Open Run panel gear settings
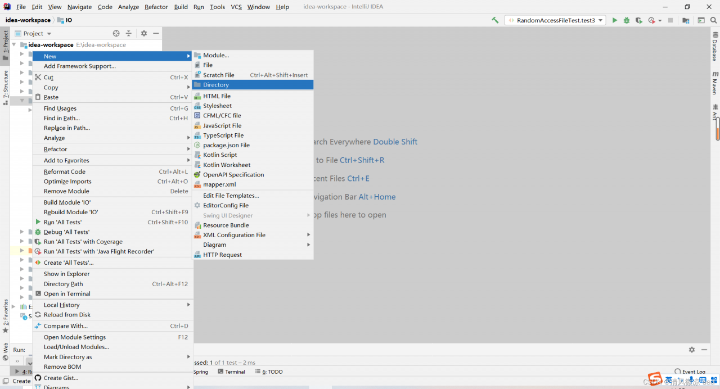Screen dimensions: 720x389 coord(692,350)
